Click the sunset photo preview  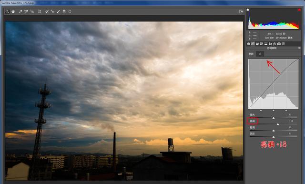click(124, 101)
